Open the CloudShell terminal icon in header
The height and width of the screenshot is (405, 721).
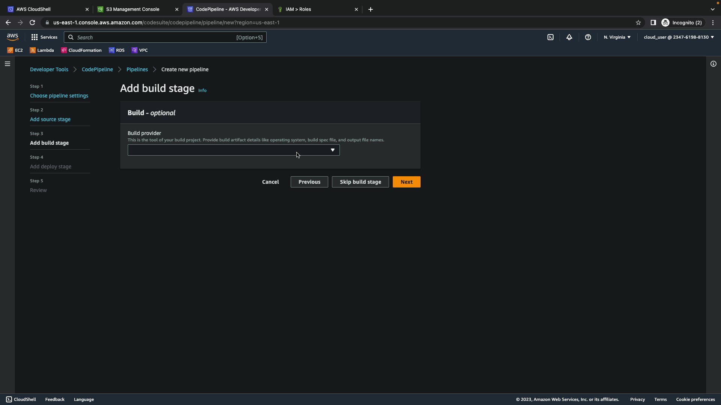click(x=550, y=37)
